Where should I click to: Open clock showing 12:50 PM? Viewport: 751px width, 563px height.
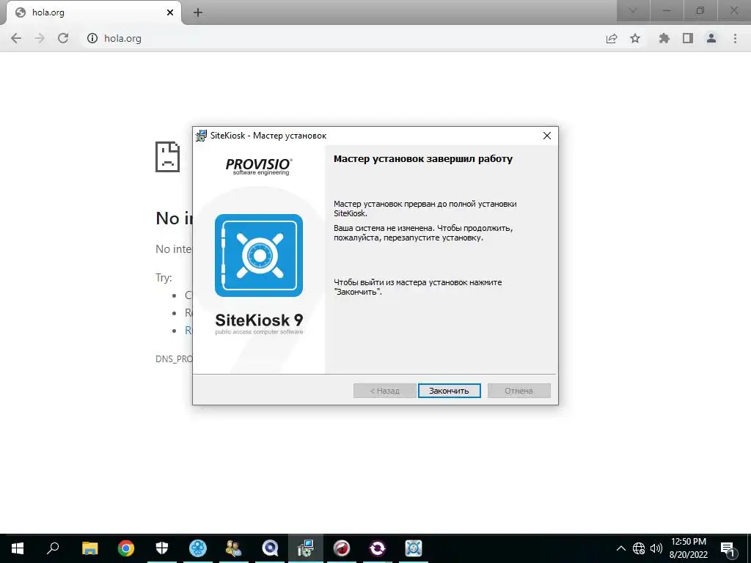click(688, 548)
